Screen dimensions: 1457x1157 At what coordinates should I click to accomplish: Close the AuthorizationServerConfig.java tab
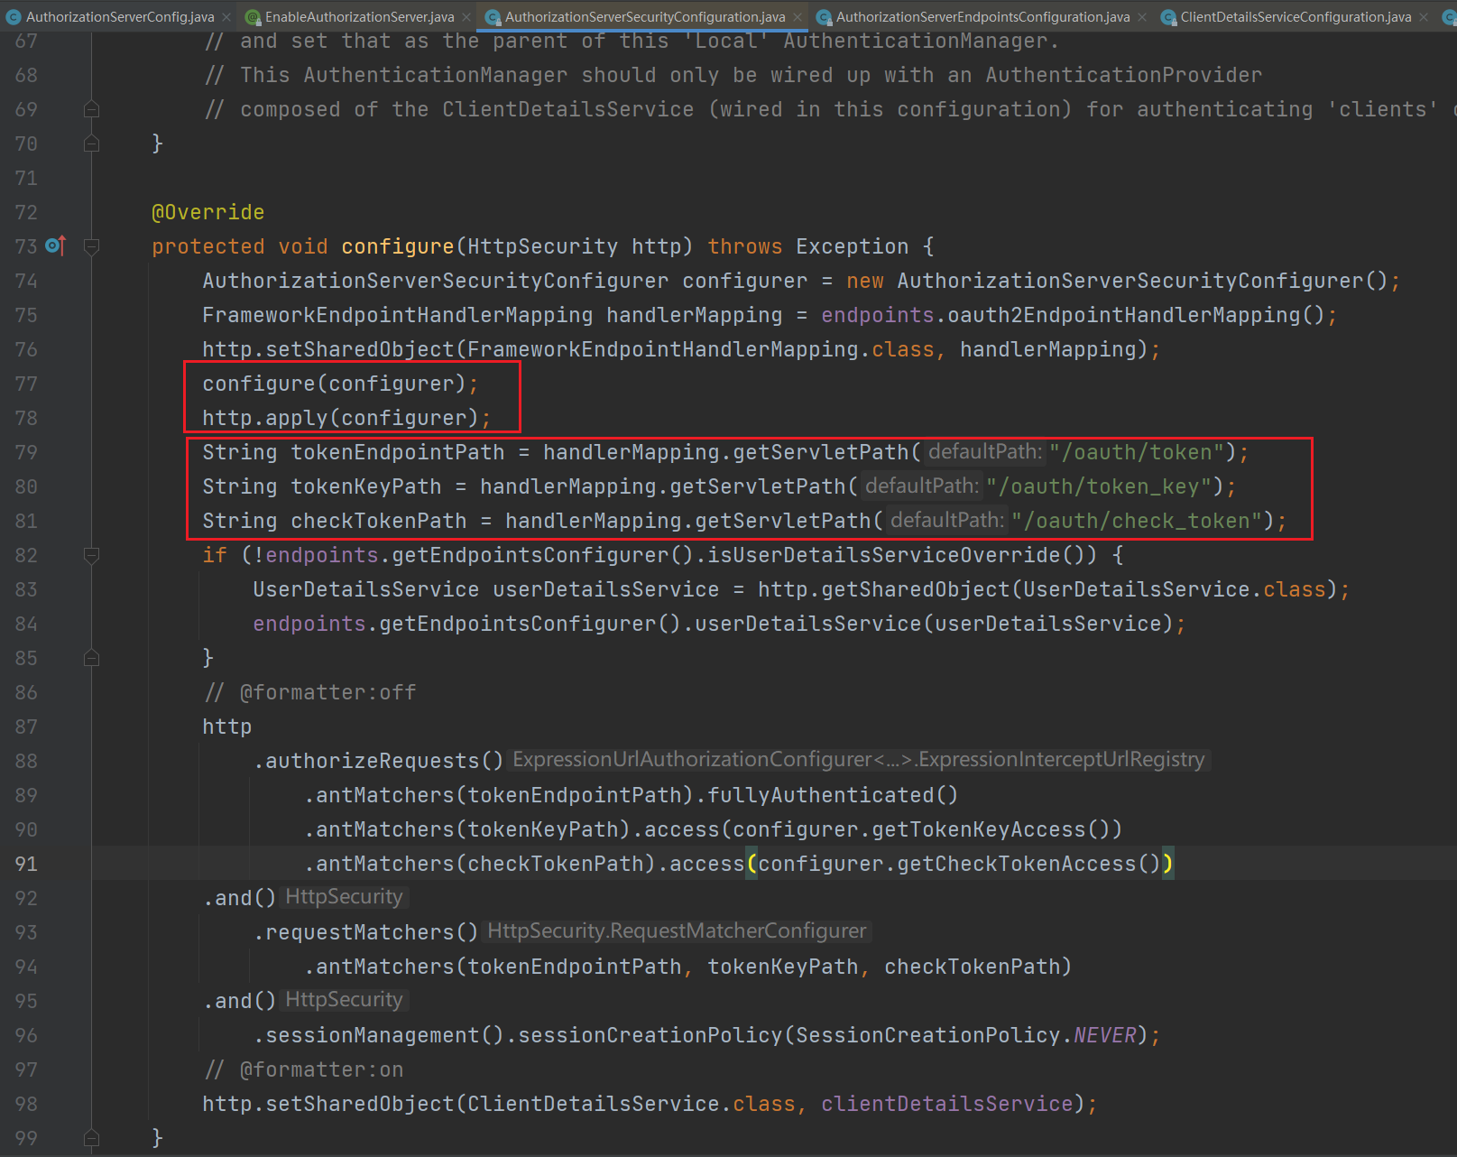226,17
